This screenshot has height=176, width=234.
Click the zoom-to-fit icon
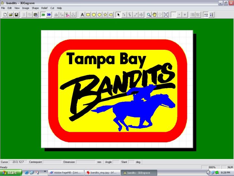point(166,15)
